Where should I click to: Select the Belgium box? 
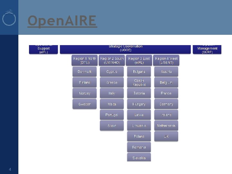pos(166,82)
